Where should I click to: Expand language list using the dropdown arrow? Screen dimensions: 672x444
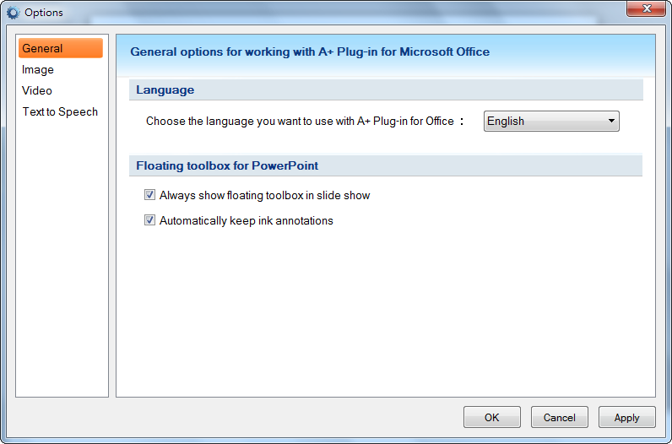611,121
